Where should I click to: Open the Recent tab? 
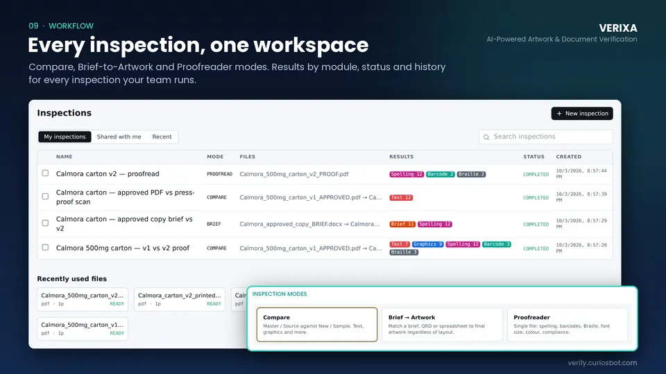click(162, 136)
